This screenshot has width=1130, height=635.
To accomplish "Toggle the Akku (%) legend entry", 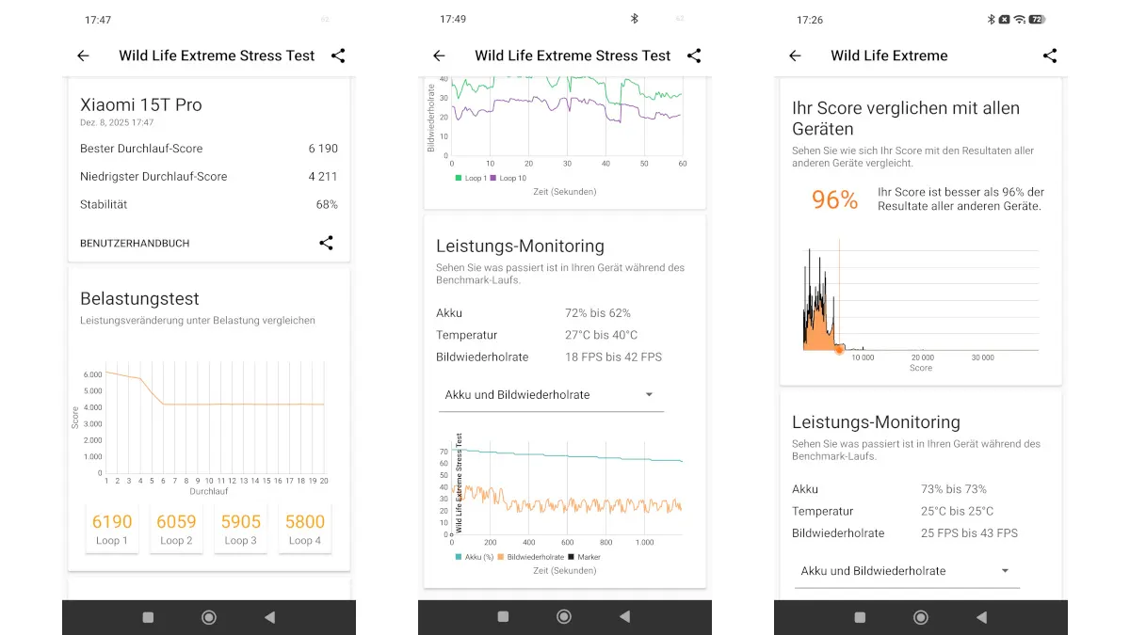I will pyautogui.click(x=476, y=557).
